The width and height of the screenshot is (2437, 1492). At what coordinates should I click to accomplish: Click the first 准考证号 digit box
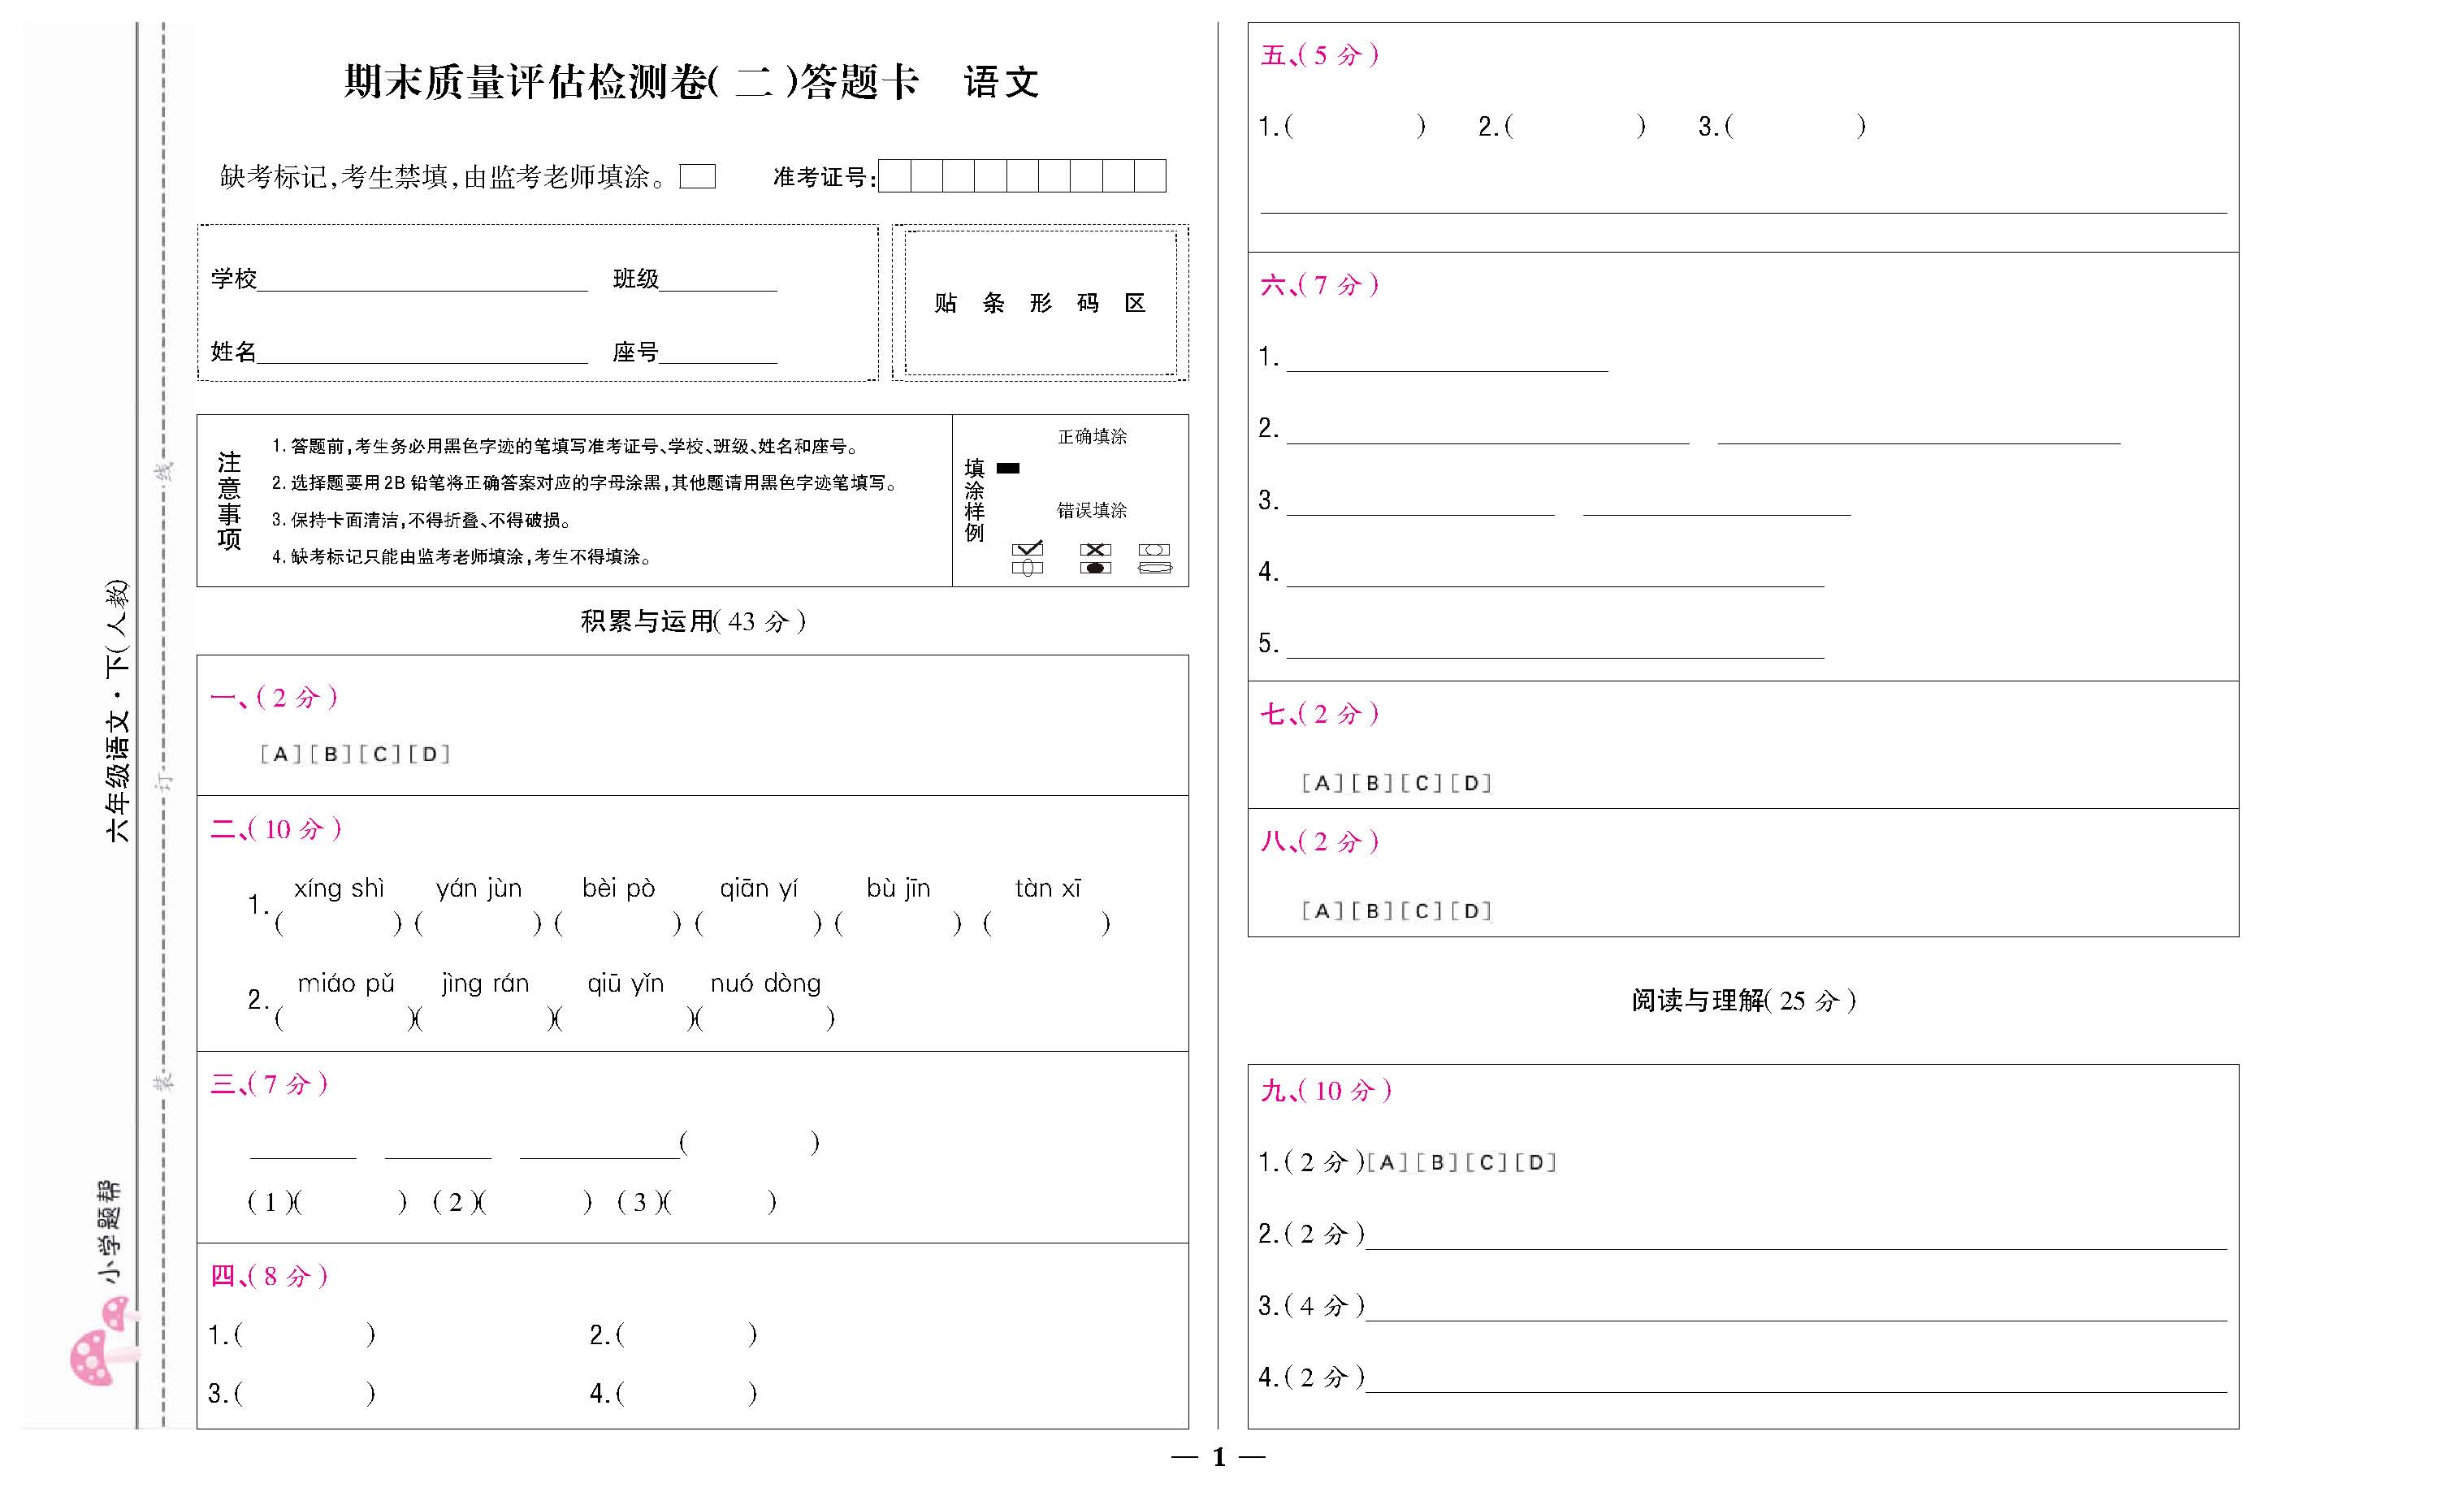coord(896,177)
